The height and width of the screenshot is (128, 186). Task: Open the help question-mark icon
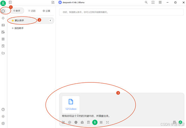pos(3,110)
